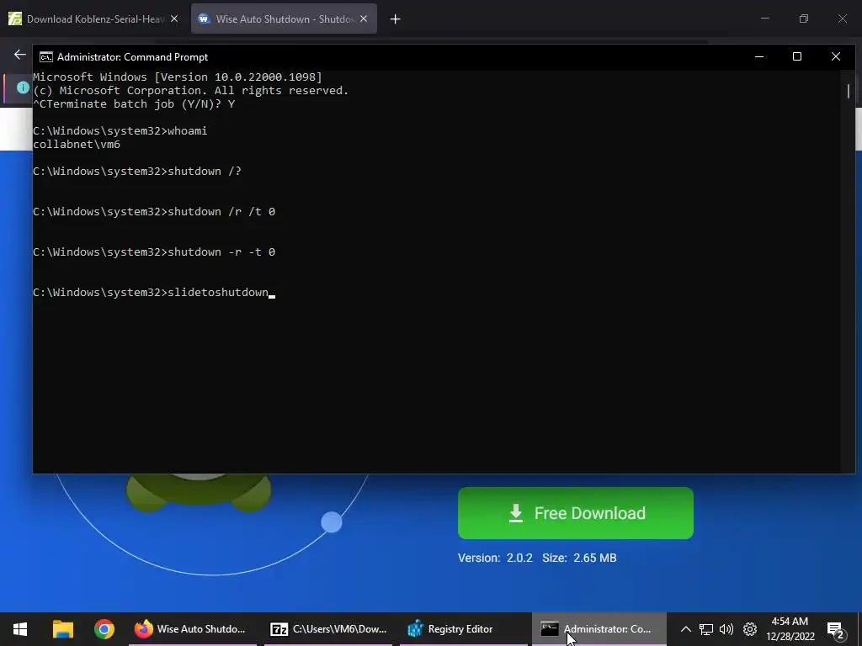Open a new browser tab
This screenshot has width=862, height=646.
click(395, 19)
